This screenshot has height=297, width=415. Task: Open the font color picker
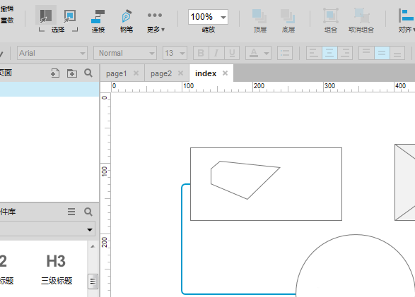pyautogui.click(x=258, y=53)
